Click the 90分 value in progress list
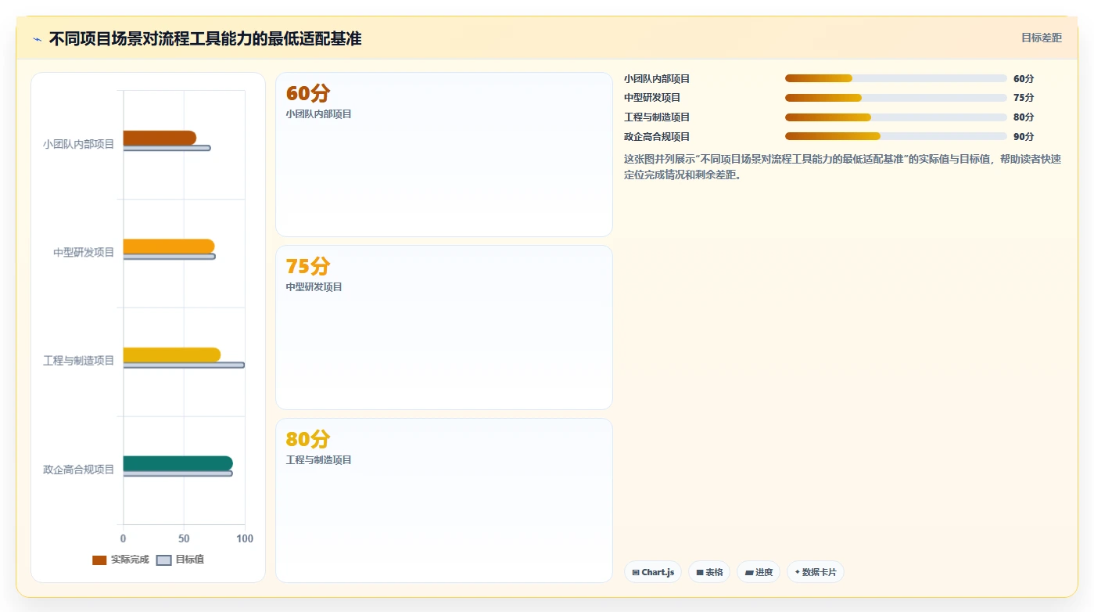 [x=1024, y=137]
